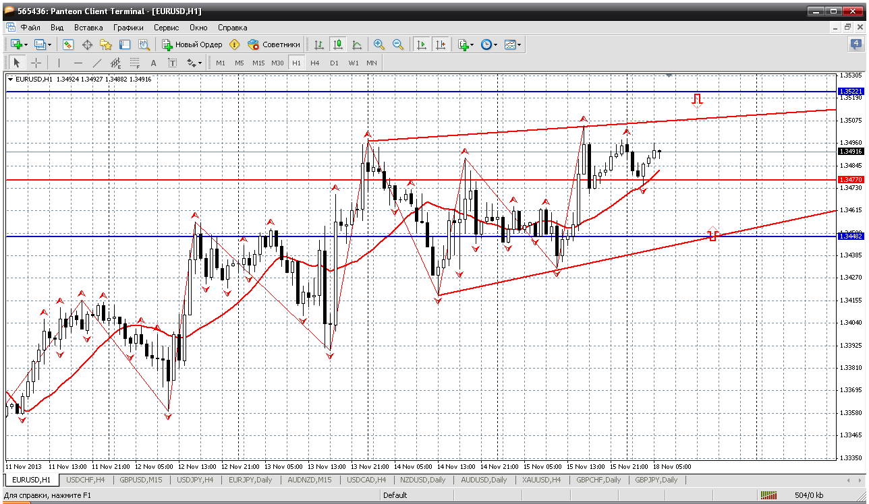The height and width of the screenshot is (504, 869).
Task: Select the text label tool
Action: [172, 63]
